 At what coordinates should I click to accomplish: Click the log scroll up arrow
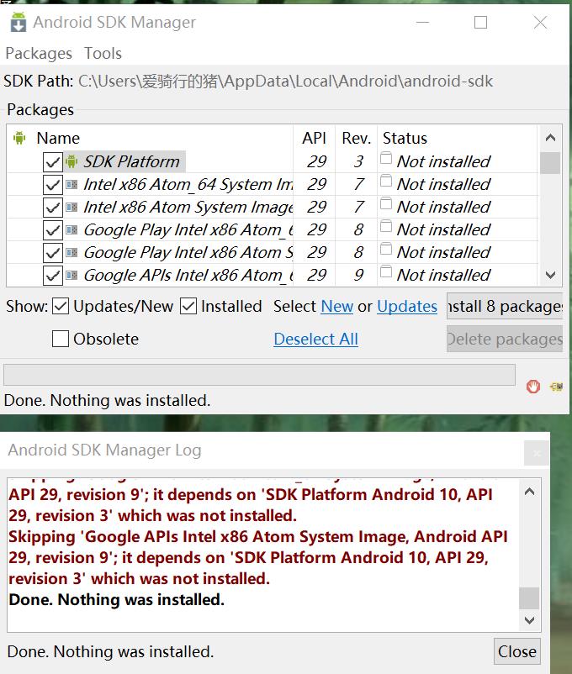(x=529, y=492)
